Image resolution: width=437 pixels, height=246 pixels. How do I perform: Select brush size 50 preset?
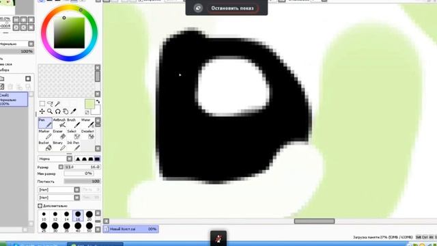click(89, 227)
